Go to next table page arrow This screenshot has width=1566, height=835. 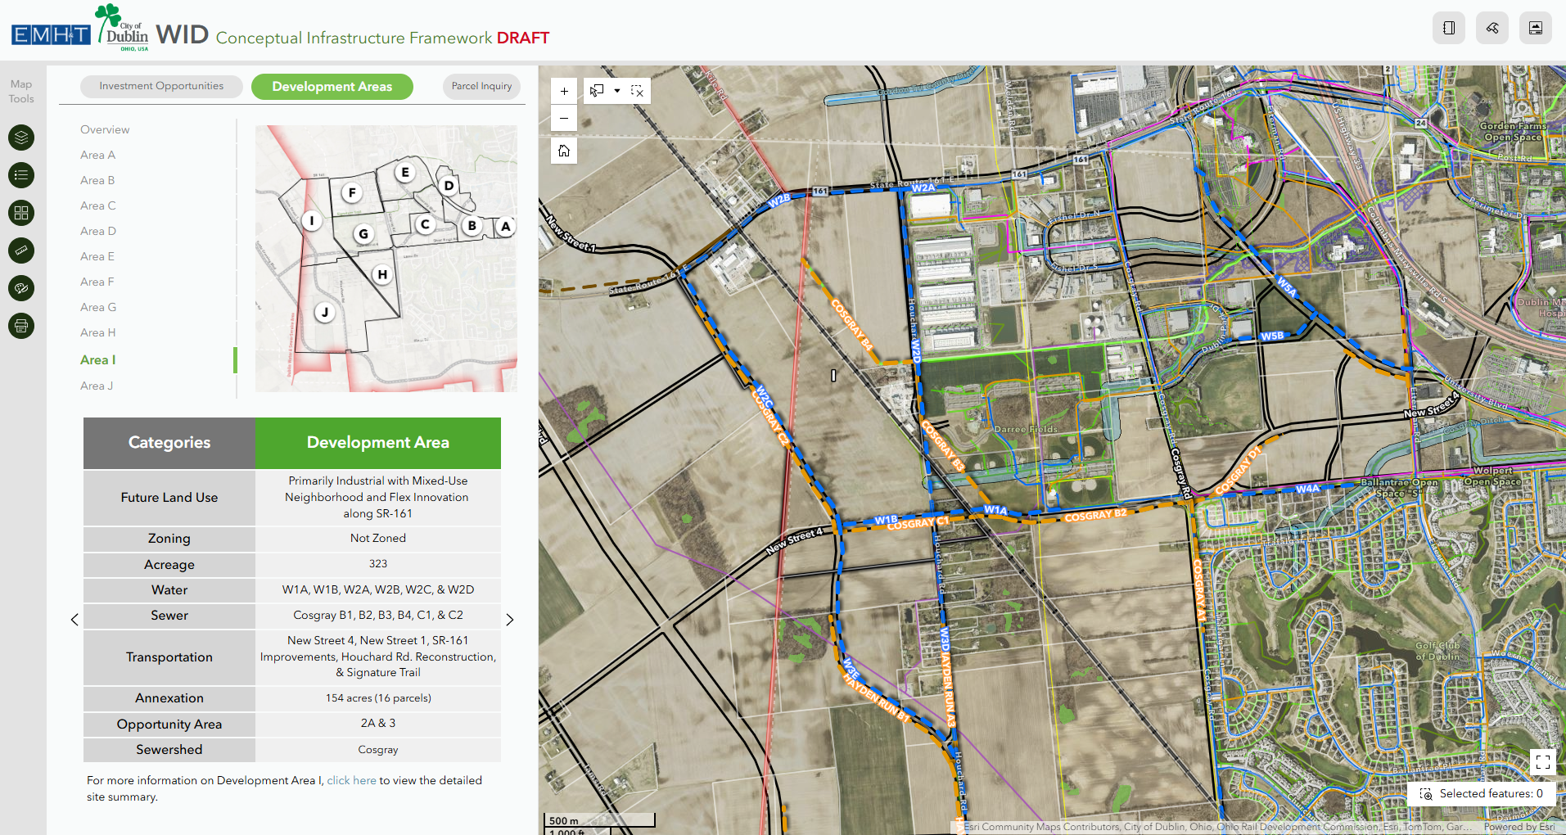pos(509,620)
